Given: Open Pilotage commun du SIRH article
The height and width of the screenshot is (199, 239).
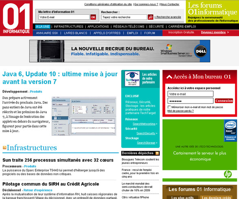Looking at the screenshot, I should 50,184.
